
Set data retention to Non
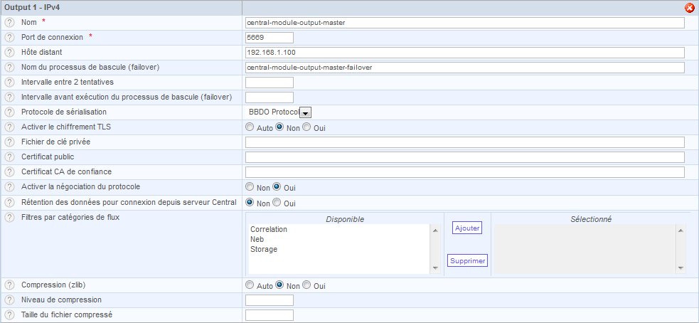coord(250,203)
